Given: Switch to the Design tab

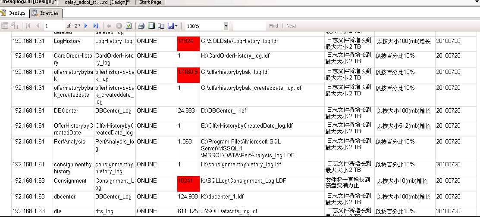Looking at the screenshot, I should click(13, 13).
